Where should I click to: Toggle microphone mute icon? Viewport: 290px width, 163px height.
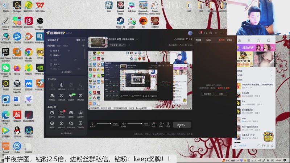tap(92, 124)
